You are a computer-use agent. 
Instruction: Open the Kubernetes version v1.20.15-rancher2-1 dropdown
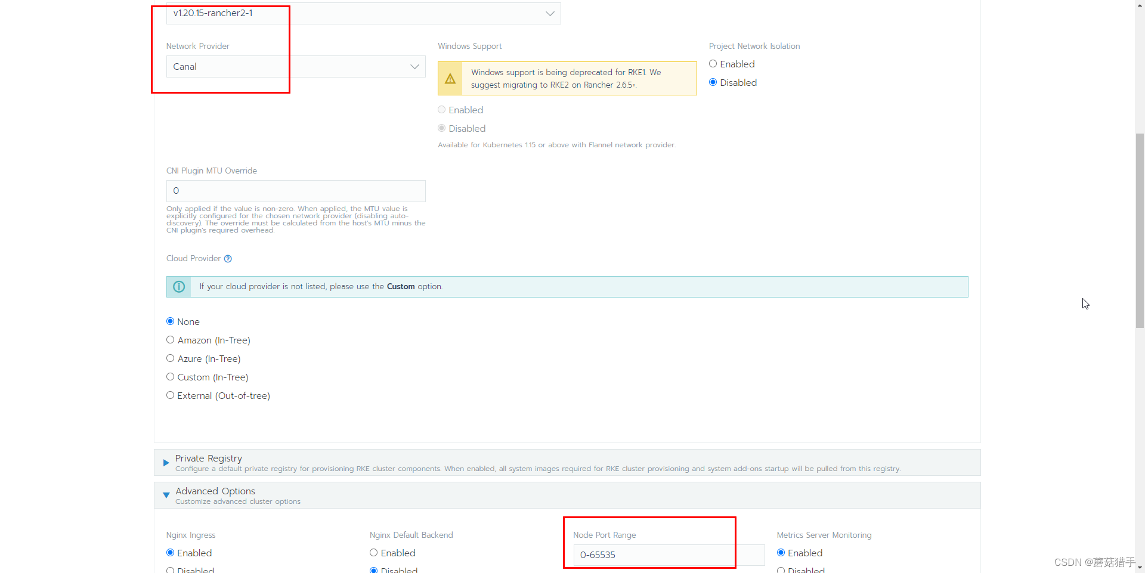click(x=363, y=13)
